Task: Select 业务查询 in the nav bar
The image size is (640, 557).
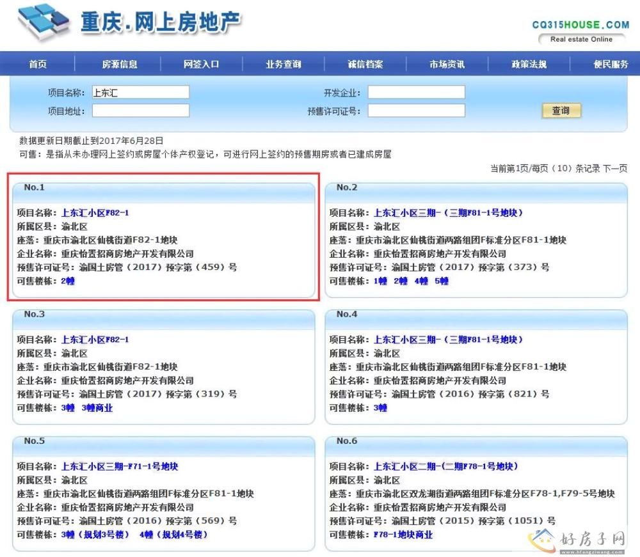Action: pos(284,64)
